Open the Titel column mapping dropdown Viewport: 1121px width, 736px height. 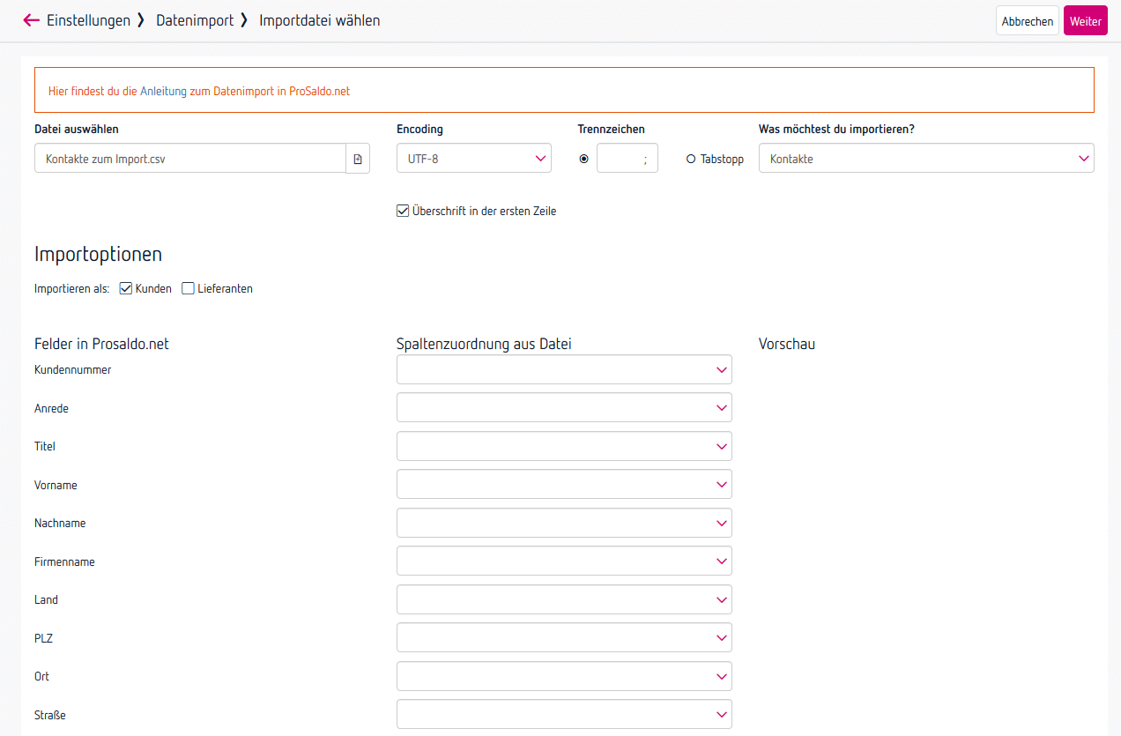(564, 446)
